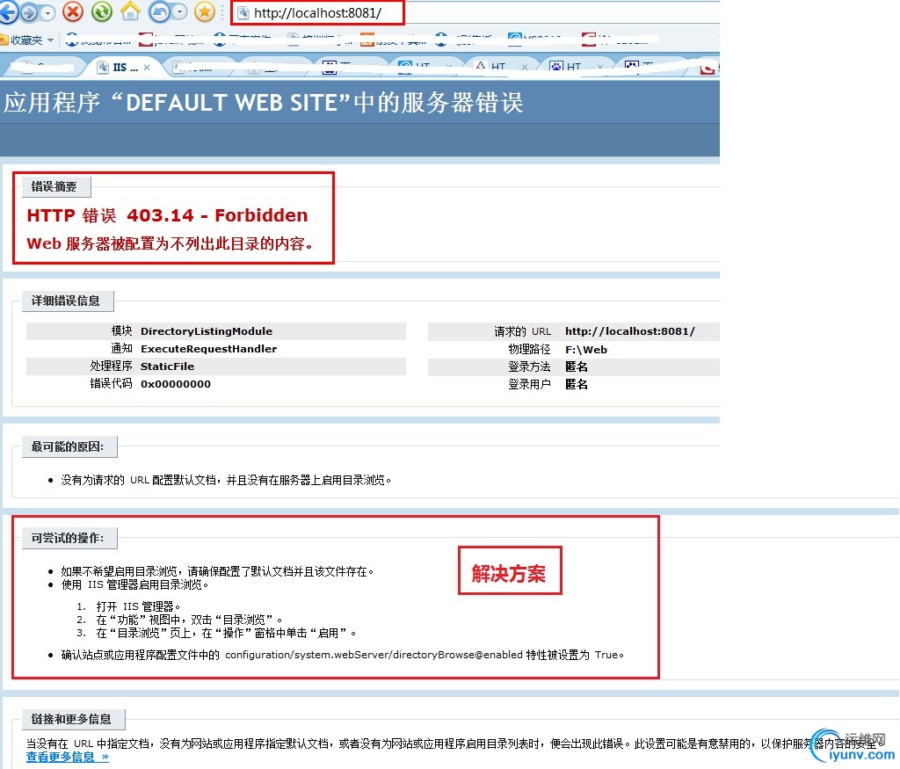The image size is (900, 769).
Task: Select the StaticFile handler value
Action: click(167, 366)
